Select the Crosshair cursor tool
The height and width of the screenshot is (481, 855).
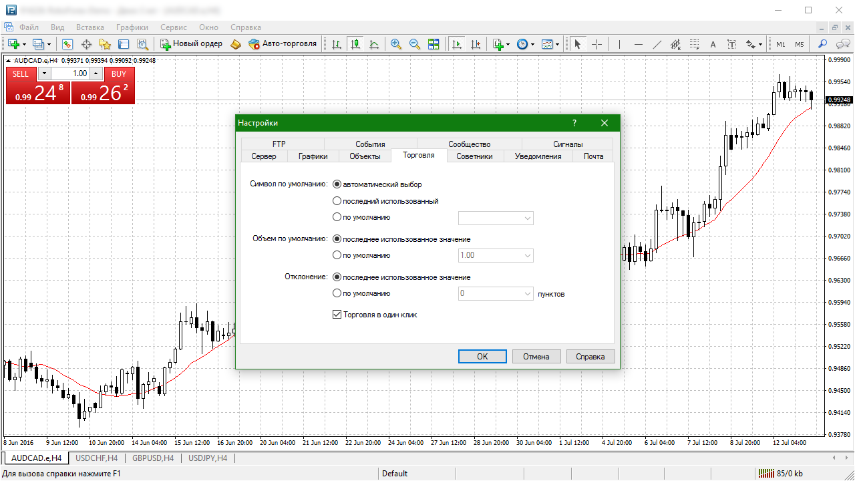pyautogui.click(x=596, y=44)
